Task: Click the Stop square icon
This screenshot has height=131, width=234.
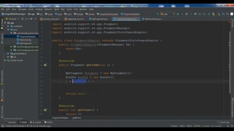Action: click(204, 14)
